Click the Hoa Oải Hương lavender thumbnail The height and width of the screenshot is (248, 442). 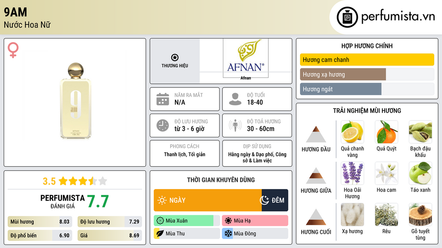[352, 173]
